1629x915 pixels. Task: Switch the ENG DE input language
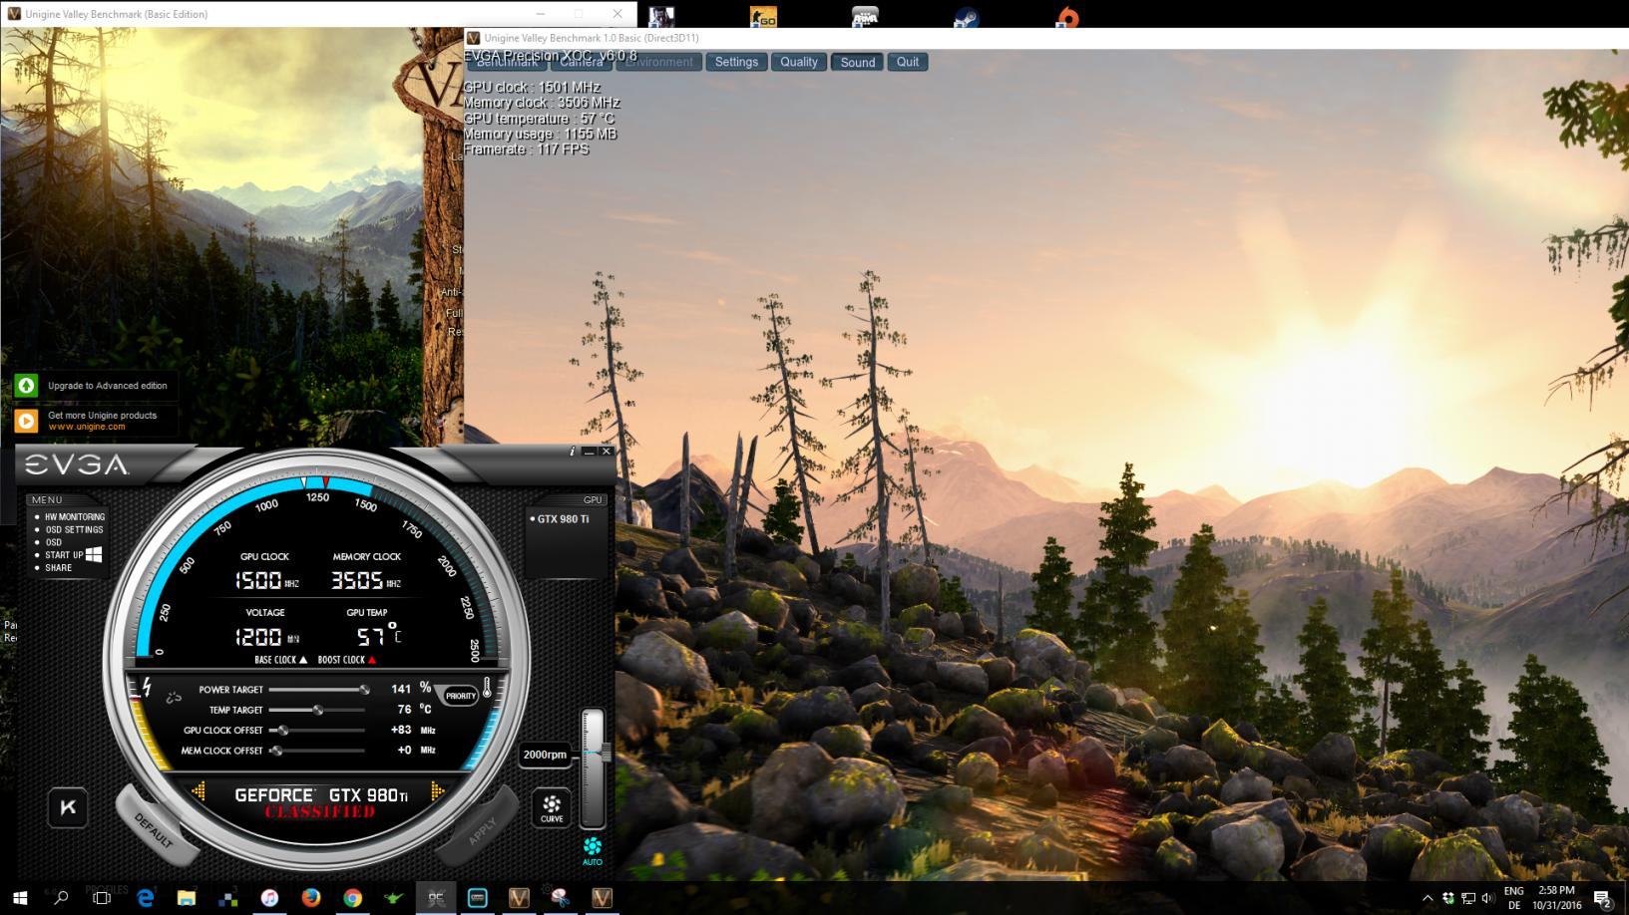click(1514, 898)
